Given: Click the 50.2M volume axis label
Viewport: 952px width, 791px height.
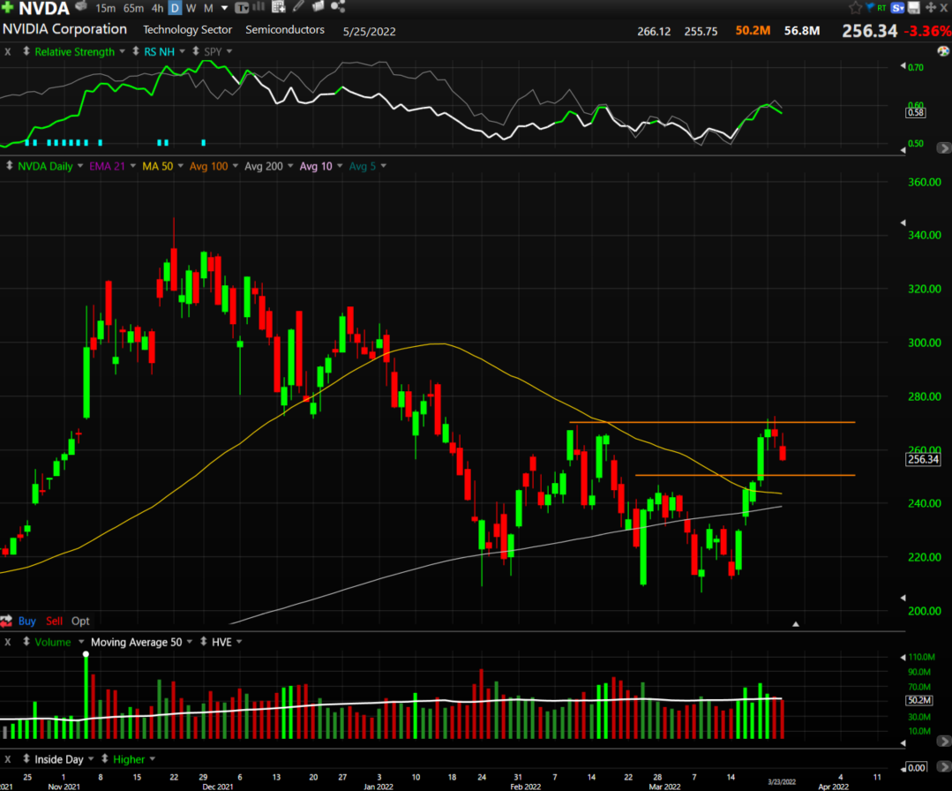Looking at the screenshot, I should tap(919, 700).
